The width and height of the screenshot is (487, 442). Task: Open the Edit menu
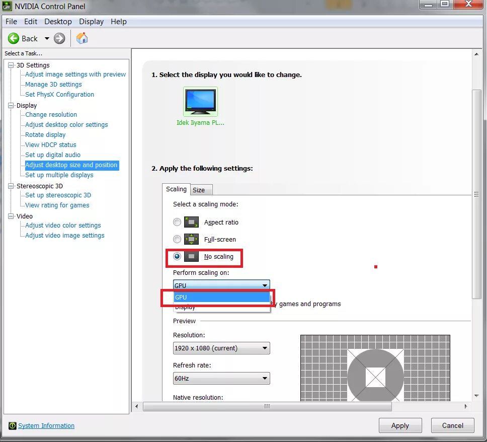pyautogui.click(x=31, y=22)
